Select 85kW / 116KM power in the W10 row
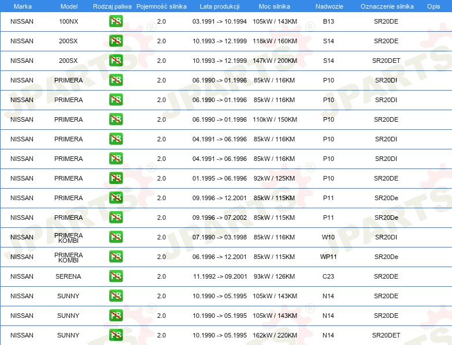 [274, 237]
